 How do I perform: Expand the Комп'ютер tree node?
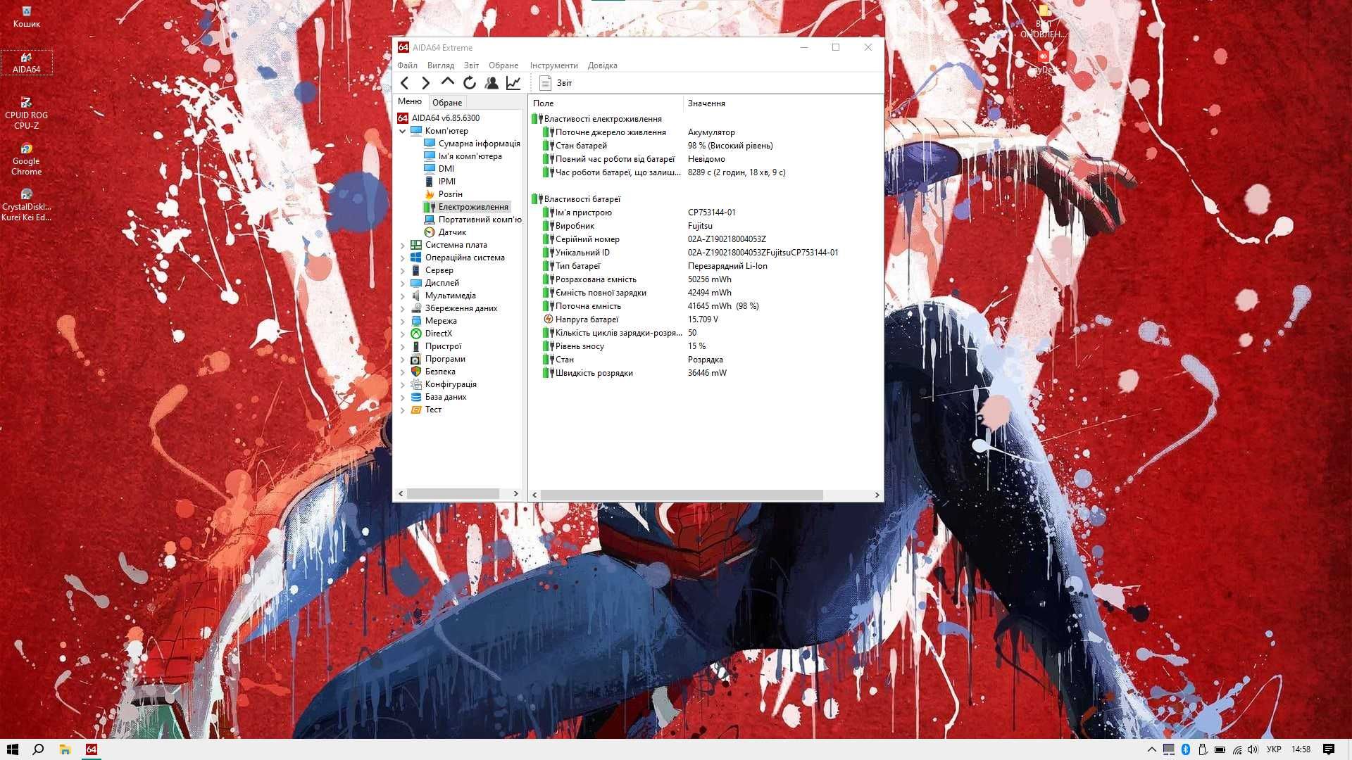coord(404,130)
